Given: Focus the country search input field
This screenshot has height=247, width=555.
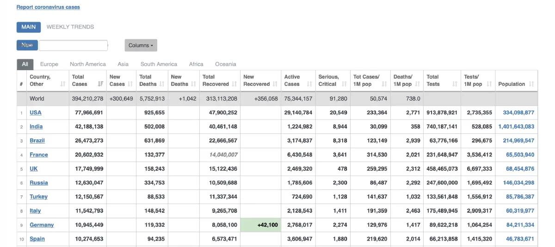Looking at the screenshot, I should (x=74, y=45).
